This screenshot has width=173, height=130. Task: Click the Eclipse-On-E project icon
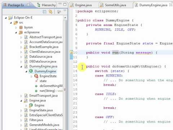coord(10,18)
